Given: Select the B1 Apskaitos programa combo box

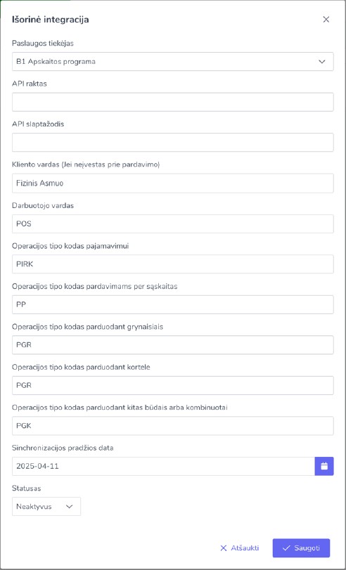Looking at the screenshot, I should [x=173, y=61].
